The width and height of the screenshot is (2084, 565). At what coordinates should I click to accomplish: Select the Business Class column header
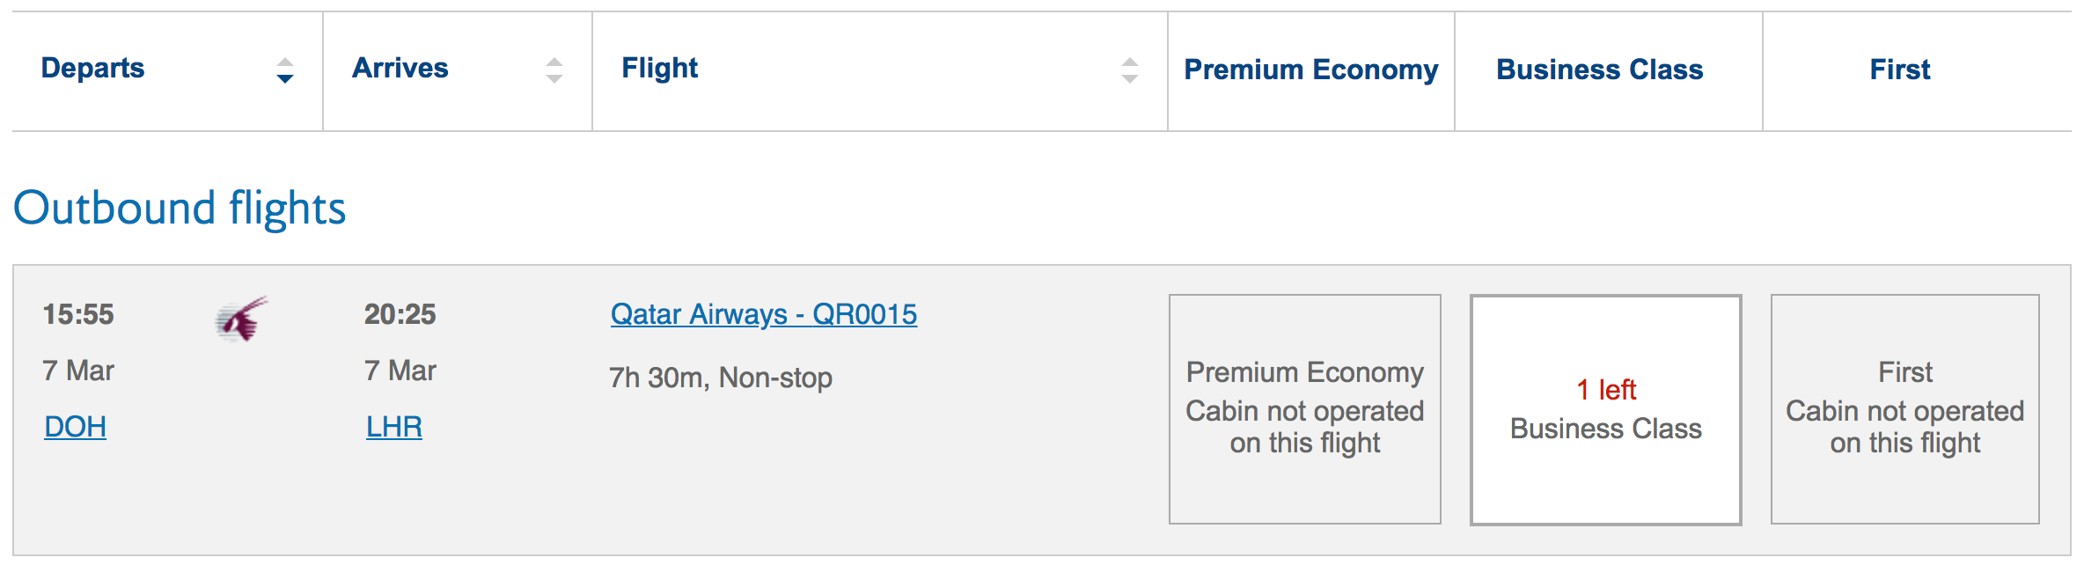[x=1600, y=70]
